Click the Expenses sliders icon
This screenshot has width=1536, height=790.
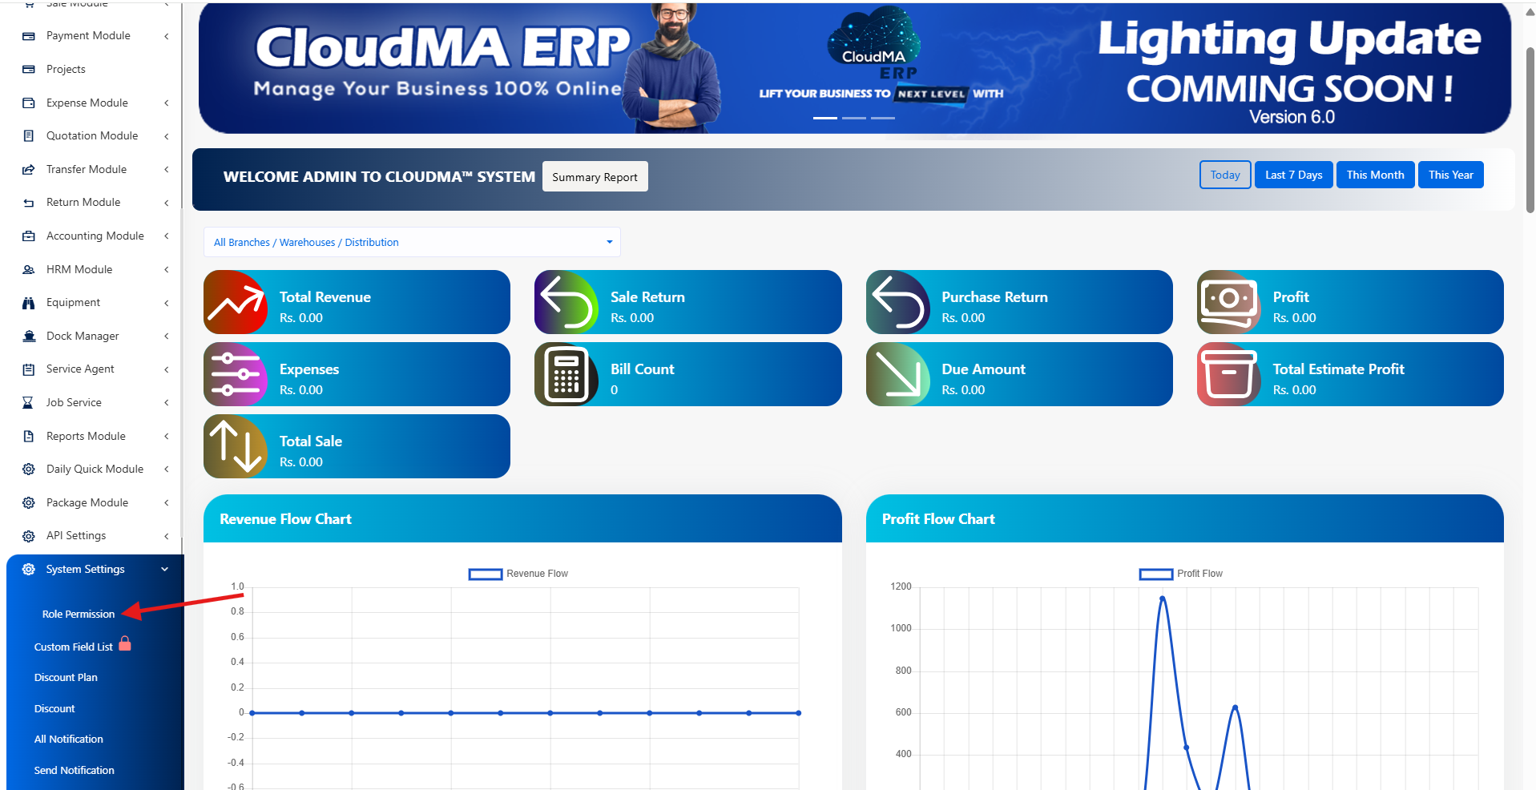tap(236, 374)
